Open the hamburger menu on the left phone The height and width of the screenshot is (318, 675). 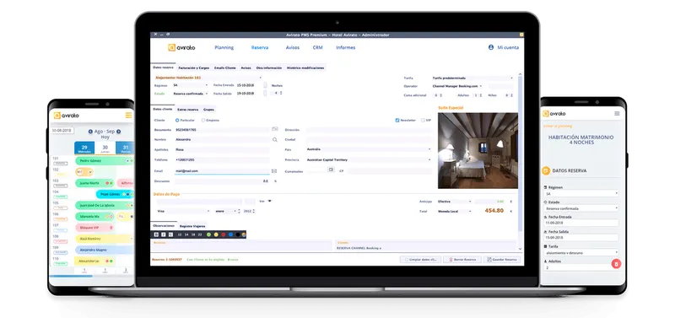pyautogui.click(x=128, y=116)
